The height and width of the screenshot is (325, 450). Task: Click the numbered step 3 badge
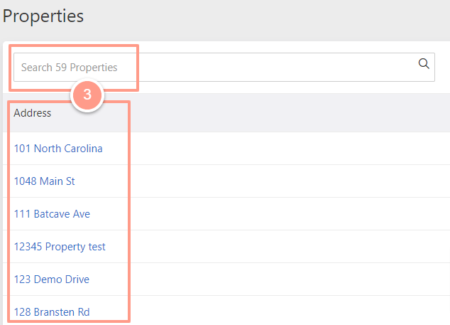click(87, 95)
